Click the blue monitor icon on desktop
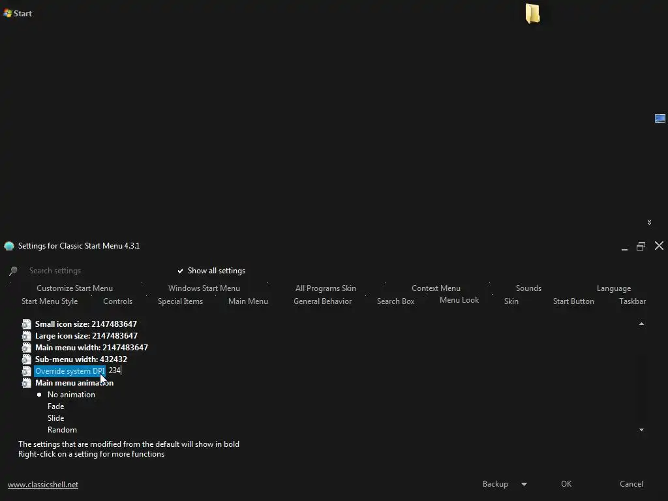 click(x=660, y=119)
